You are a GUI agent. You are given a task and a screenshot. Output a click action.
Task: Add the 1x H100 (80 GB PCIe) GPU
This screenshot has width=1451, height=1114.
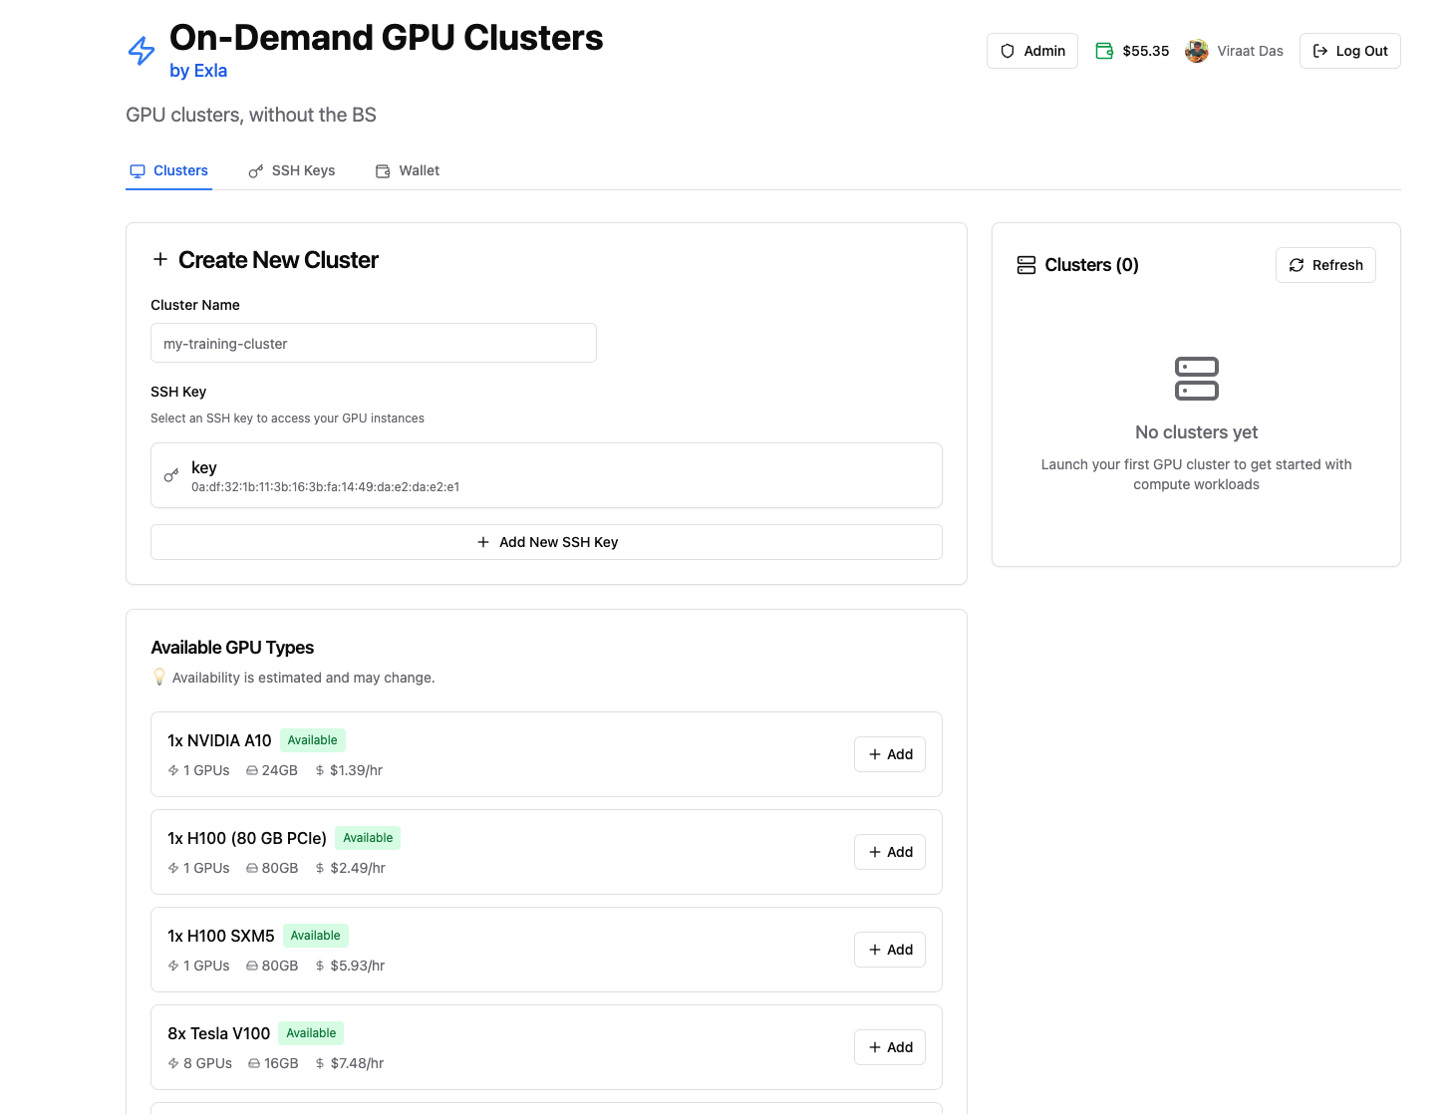click(x=890, y=852)
